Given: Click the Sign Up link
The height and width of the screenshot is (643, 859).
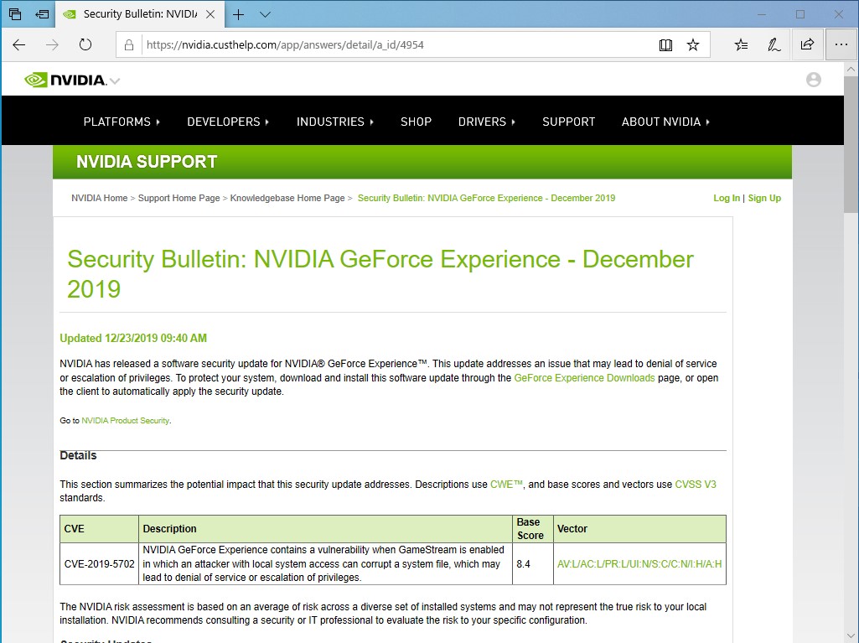Looking at the screenshot, I should 764,198.
